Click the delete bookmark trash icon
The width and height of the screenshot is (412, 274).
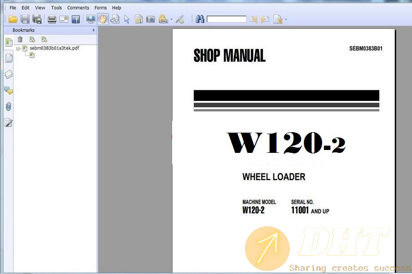click(20, 39)
